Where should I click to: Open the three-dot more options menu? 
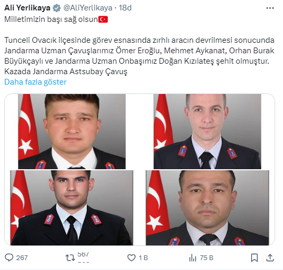270,8
